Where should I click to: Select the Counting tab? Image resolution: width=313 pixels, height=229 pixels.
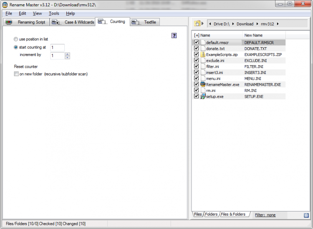pos(112,22)
